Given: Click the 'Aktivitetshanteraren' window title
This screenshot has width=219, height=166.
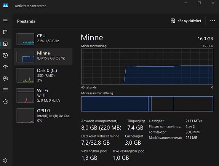Looking at the screenshot, I should coord(30,6).
